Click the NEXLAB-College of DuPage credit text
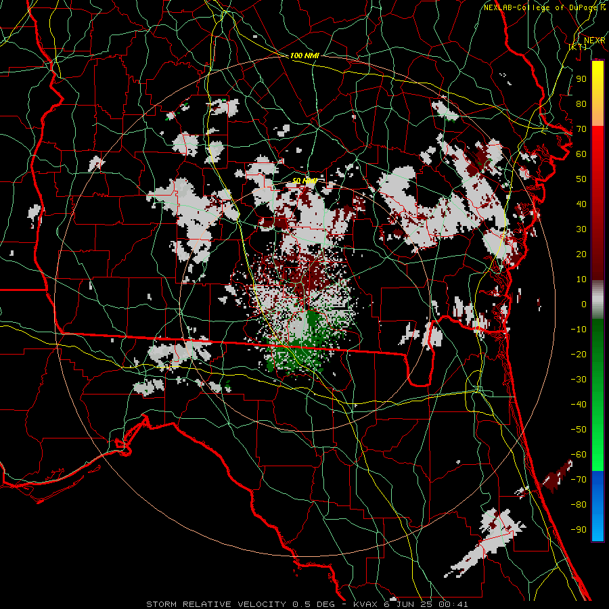609x609 pixels. click(x=541, y=7)
